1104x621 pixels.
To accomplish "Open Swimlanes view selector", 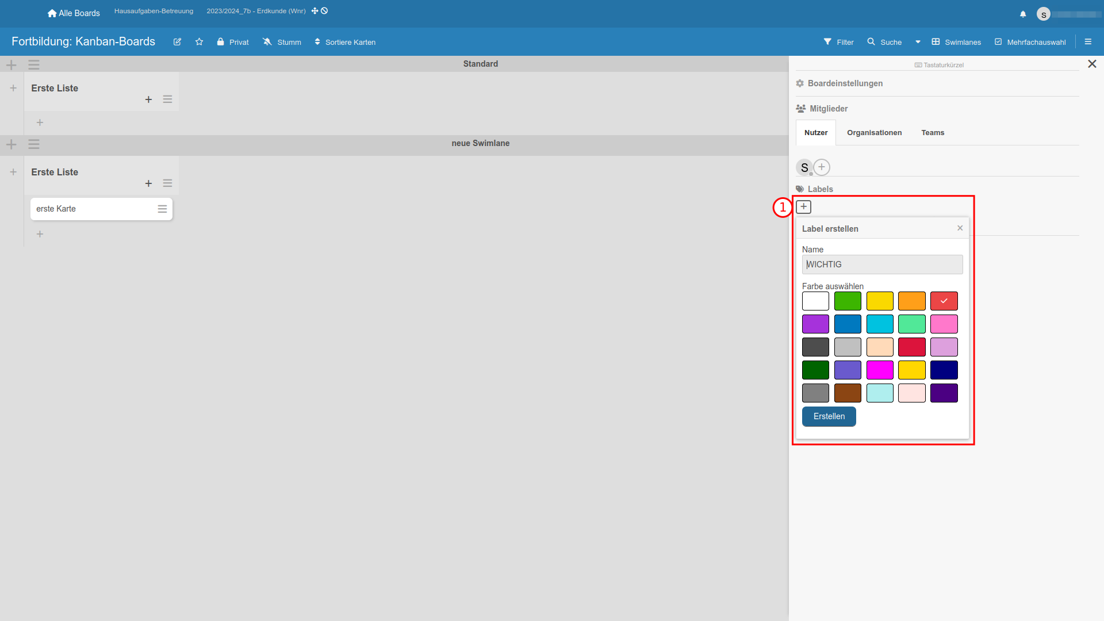I will [956, 42].
